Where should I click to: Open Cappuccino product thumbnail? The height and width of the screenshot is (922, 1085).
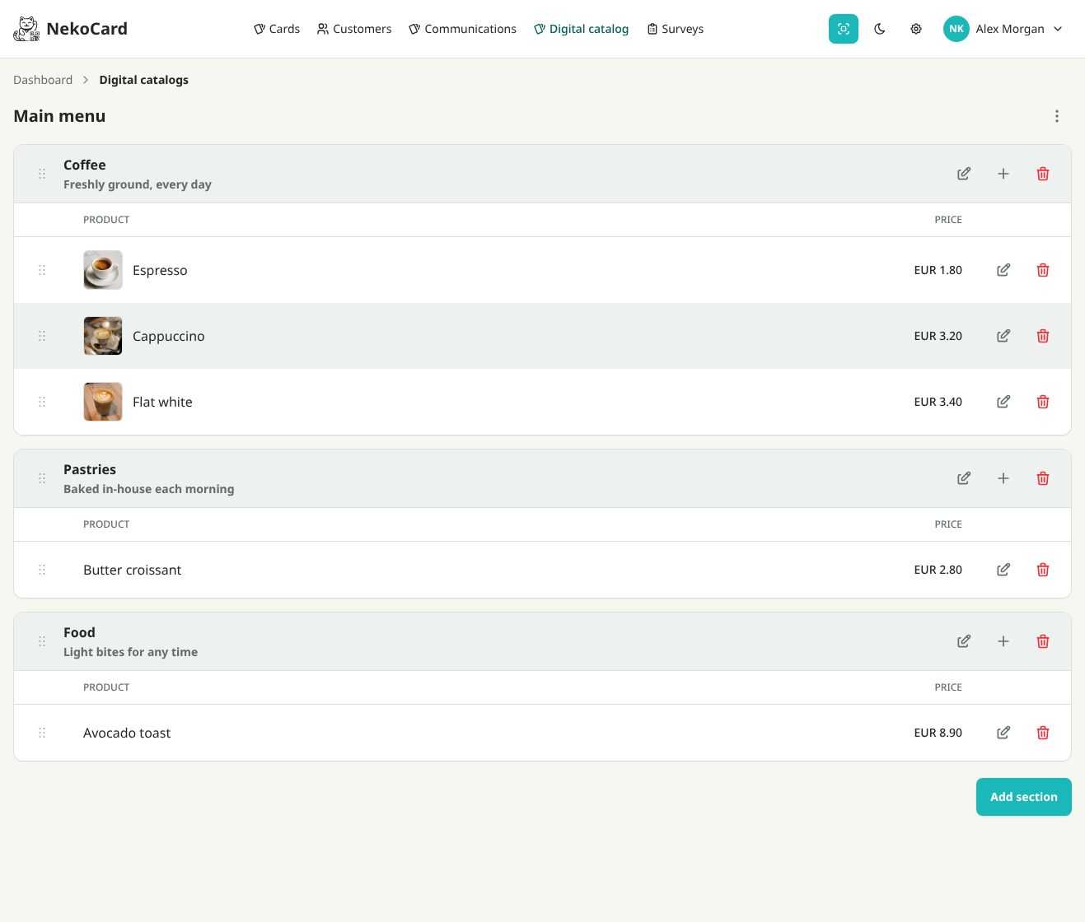click(x=103, y=336)
